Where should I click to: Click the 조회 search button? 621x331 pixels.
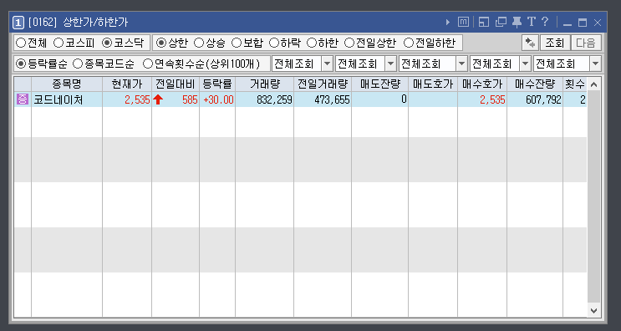coord(555,43)
